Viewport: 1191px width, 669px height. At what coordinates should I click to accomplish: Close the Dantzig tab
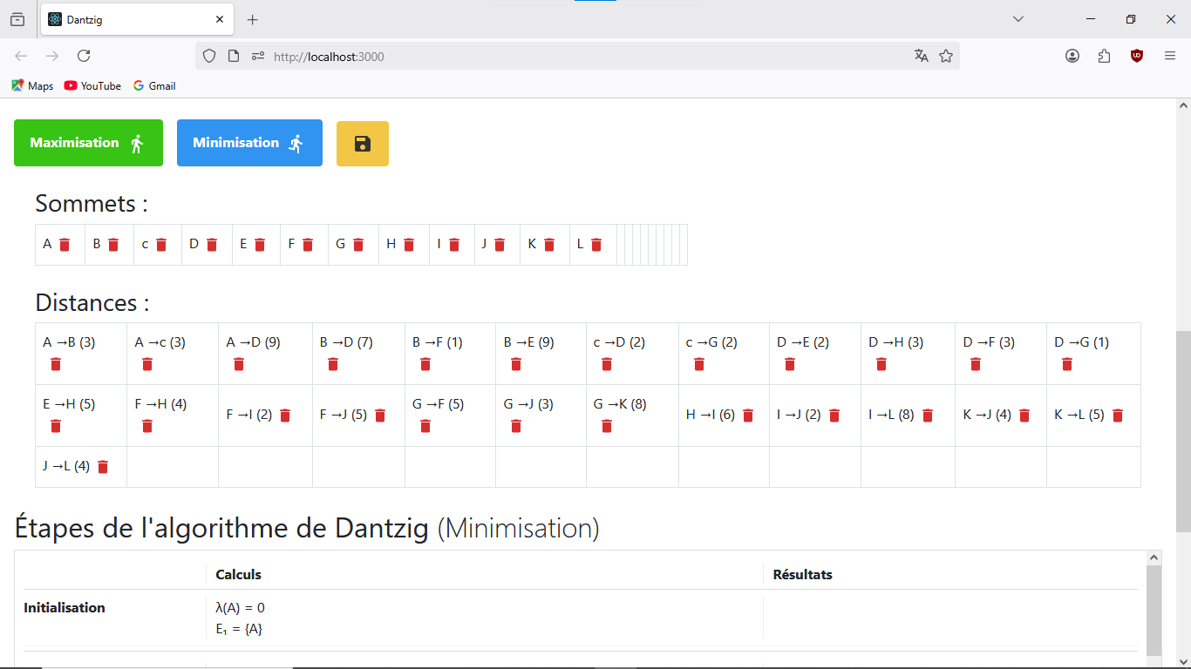220,19
